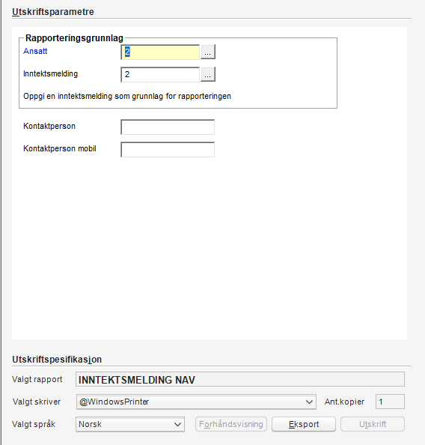Click the Valgt skriver label
The width and height of the screenshot is (425, 445).
[x=37, y=402]
